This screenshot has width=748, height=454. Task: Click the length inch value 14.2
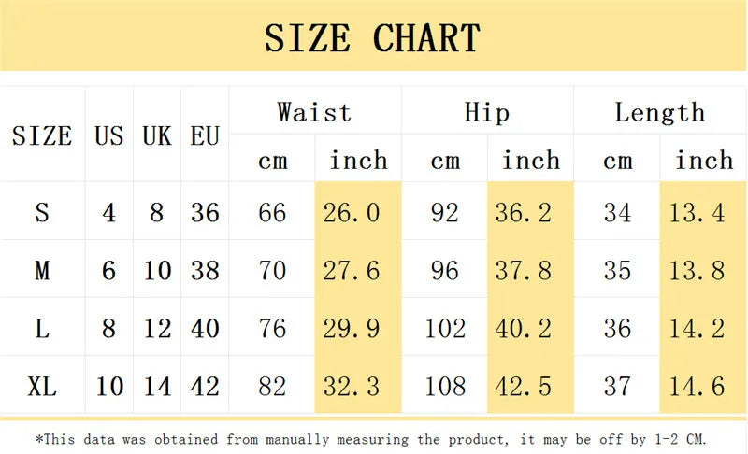coord(697,328)
